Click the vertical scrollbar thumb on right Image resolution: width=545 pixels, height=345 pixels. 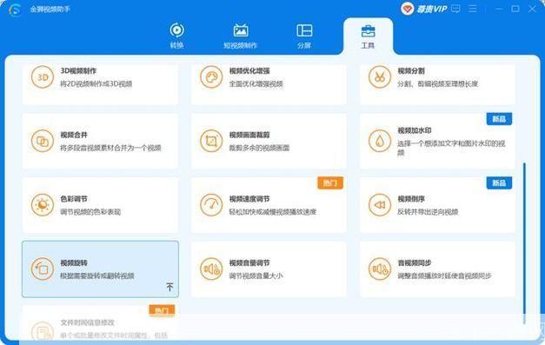(524, 243)
